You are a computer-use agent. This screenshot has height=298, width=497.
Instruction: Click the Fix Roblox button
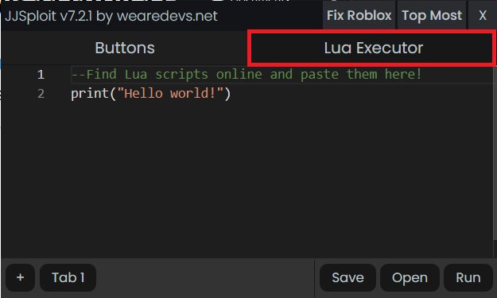click(359, 15)
